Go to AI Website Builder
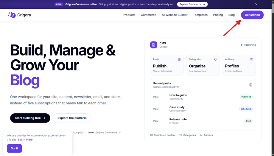This screenshot has width=274, height=156. click(x=175, y=15)
